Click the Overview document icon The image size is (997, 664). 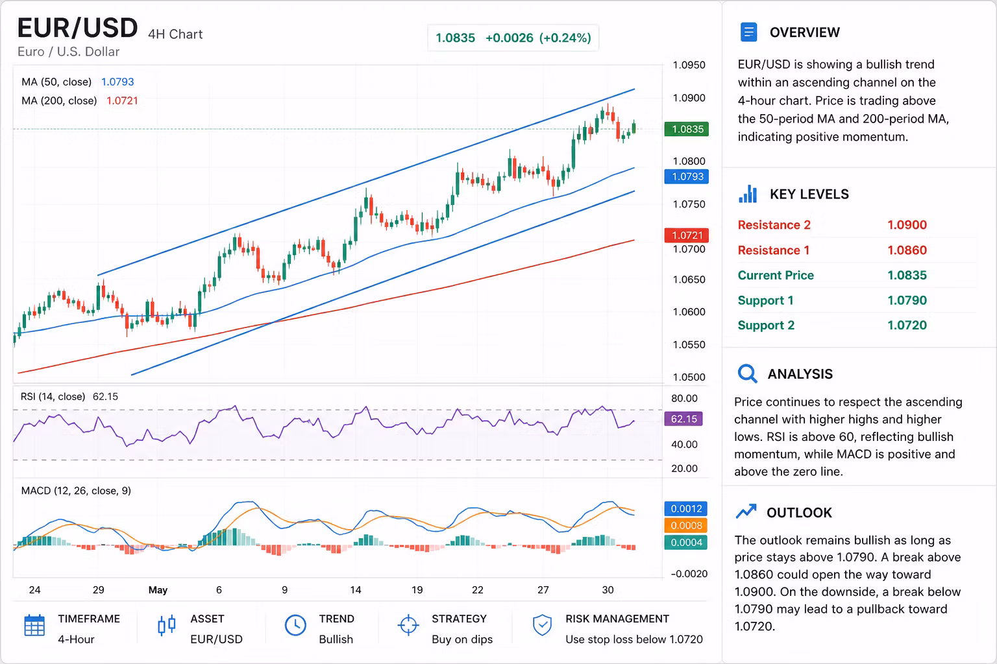click(748, 32)
